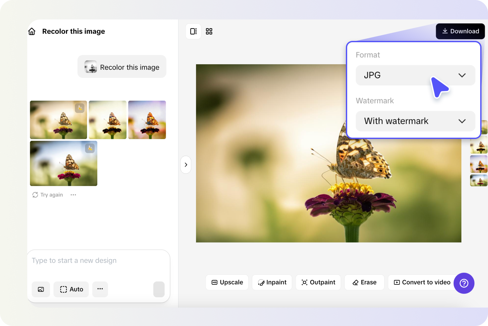Screen dimensions: 488x326
Task: Keep single image view selected
Action: tap(193, 31)
